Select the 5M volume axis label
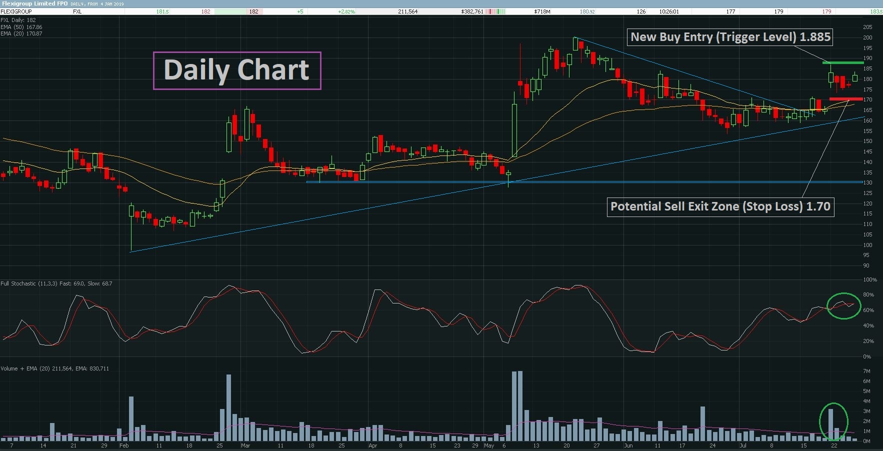Image resolution: width=883 pixels, height=451 pixels. (x=867, y=391)
